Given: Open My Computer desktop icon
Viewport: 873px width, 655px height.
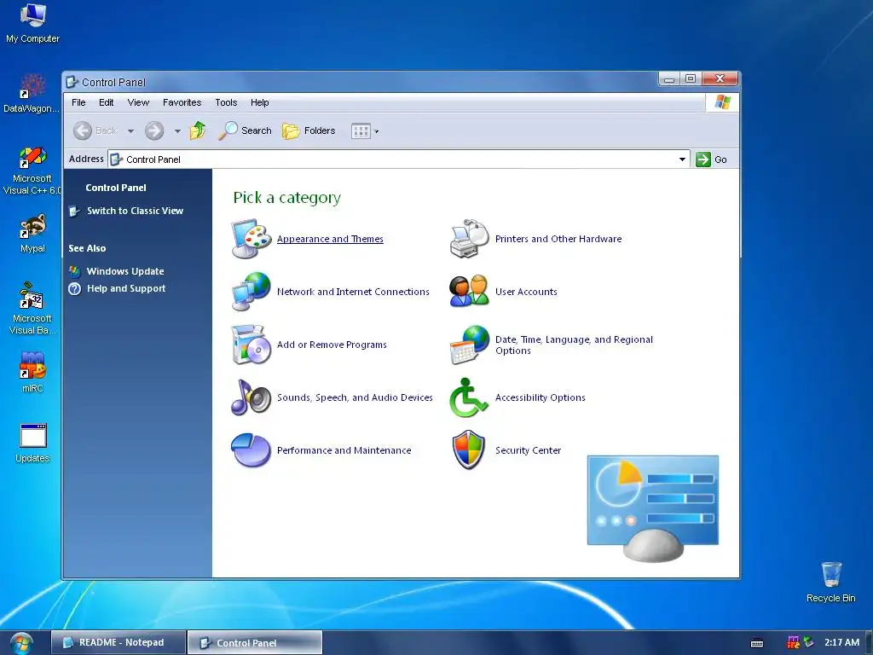Looking at the screenshot, I should pyautogui.click(x=33, y=23).
